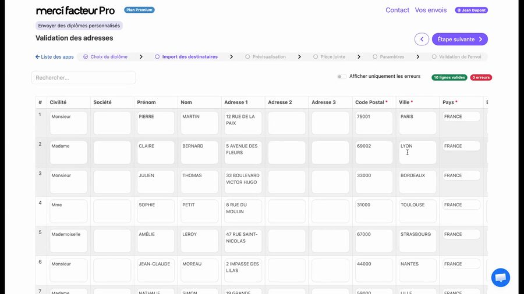The image size is (524, 294).
Task: Edit city field PARIS
Action: point(417,123)
